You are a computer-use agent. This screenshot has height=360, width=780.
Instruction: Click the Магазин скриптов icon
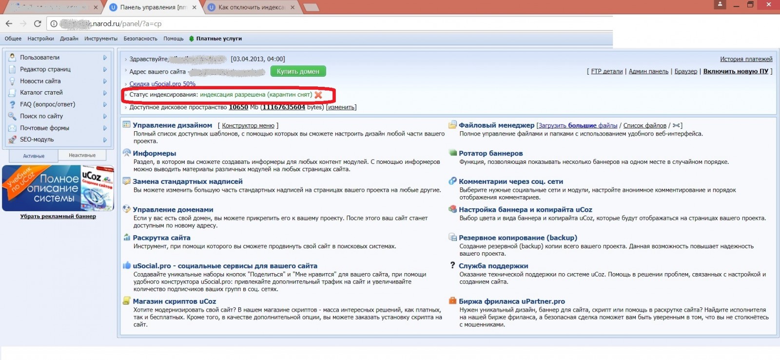click(x=127, y=301)
